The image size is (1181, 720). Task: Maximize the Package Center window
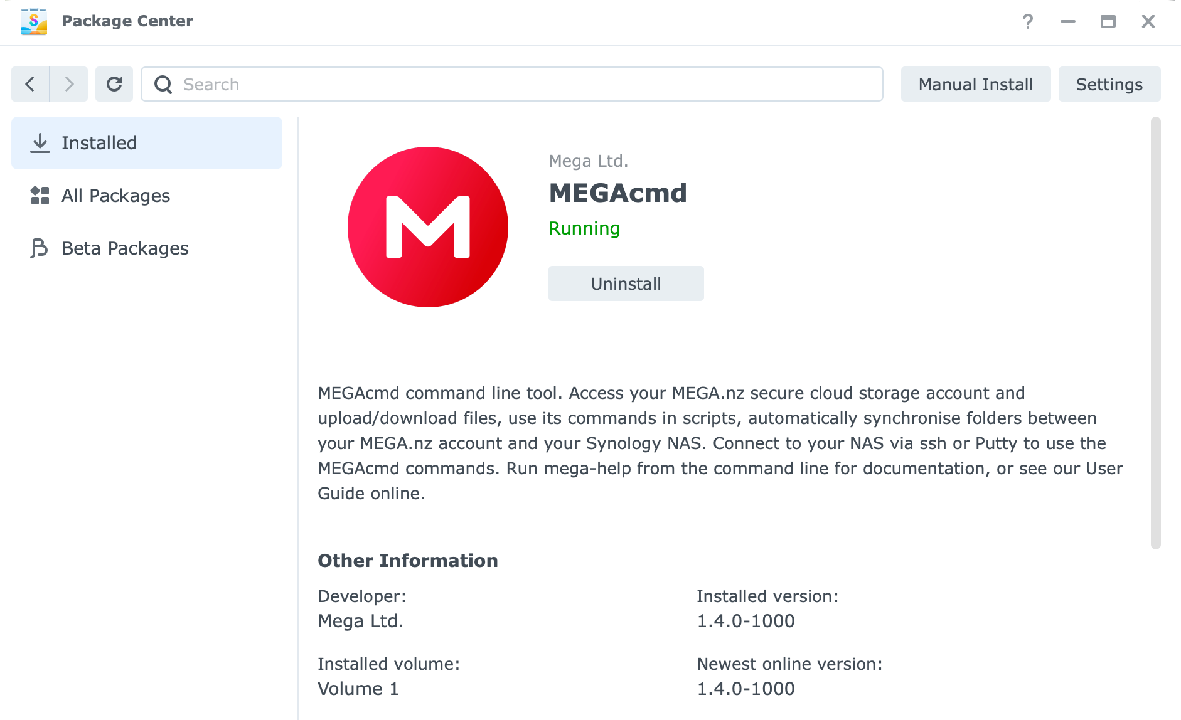click(x=1108, y=21)
